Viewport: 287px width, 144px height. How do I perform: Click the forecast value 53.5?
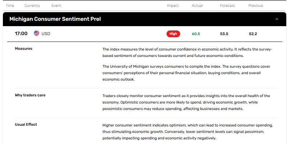[x=224, y=34]
